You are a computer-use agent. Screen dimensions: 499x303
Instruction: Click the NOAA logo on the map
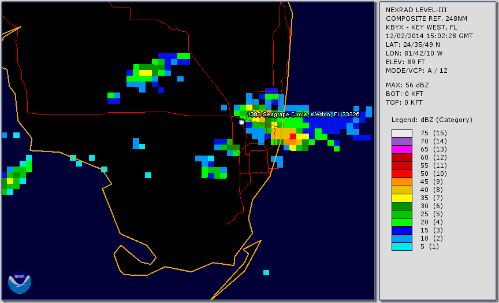coord(20,282)
